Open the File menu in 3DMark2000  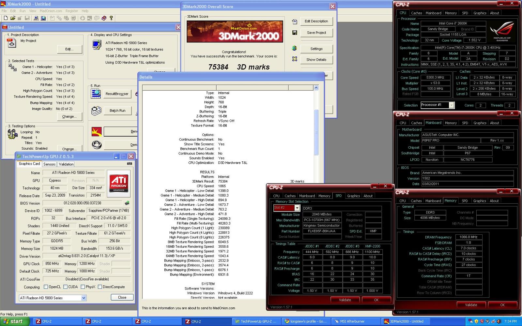point(4,11)
